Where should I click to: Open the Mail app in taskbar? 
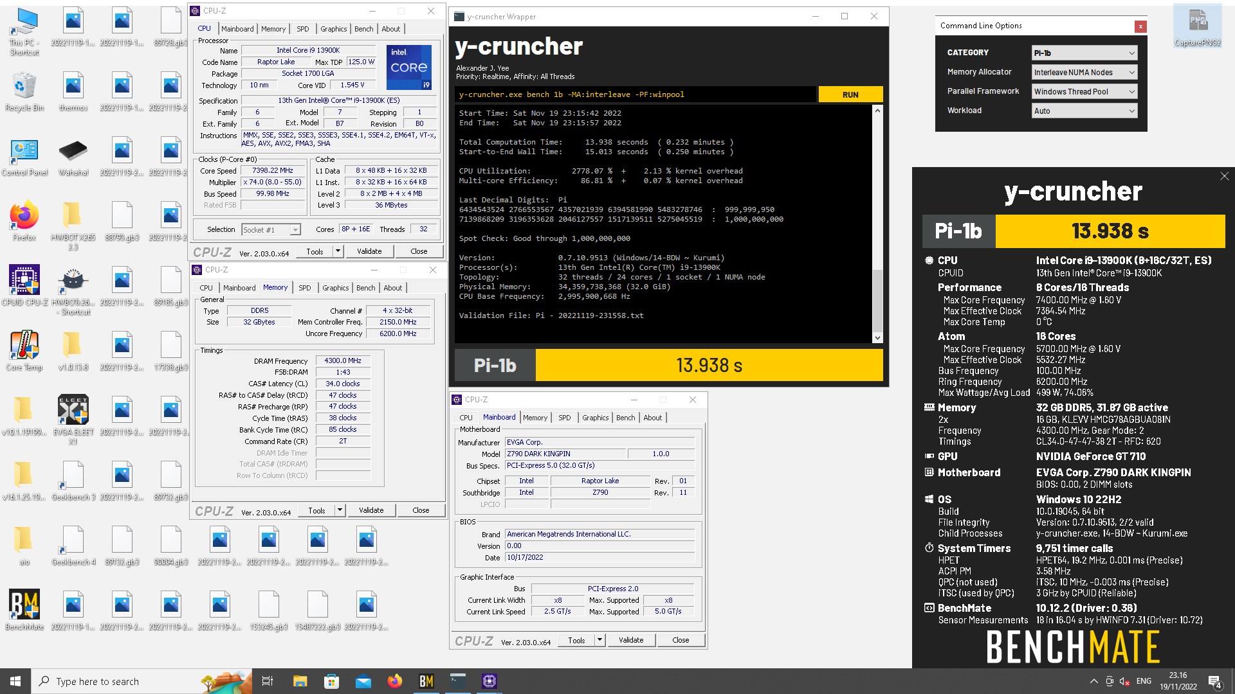[x=363, y=681]
